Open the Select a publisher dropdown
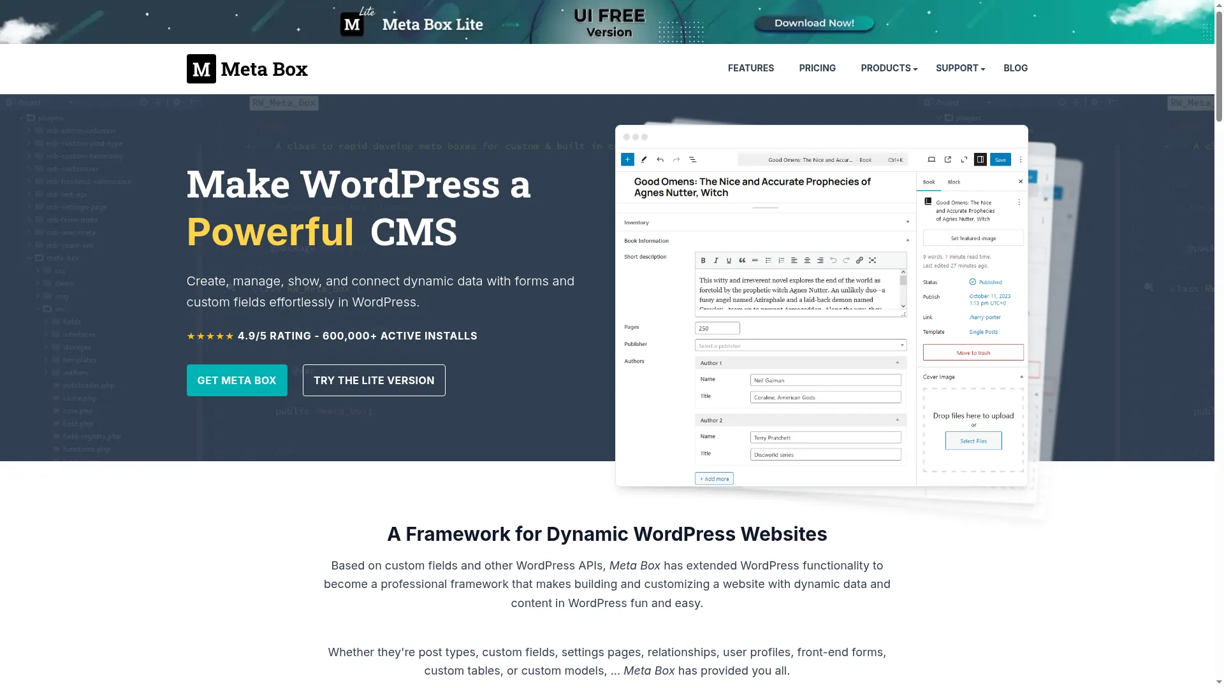The width and height of the screenshot is (1224, 688). pyautogui.click(x=801, y=346)
